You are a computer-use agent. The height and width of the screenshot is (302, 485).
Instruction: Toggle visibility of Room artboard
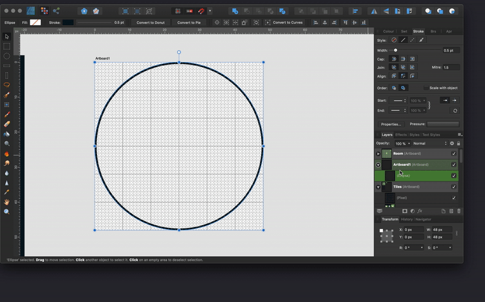coord(454,154)
